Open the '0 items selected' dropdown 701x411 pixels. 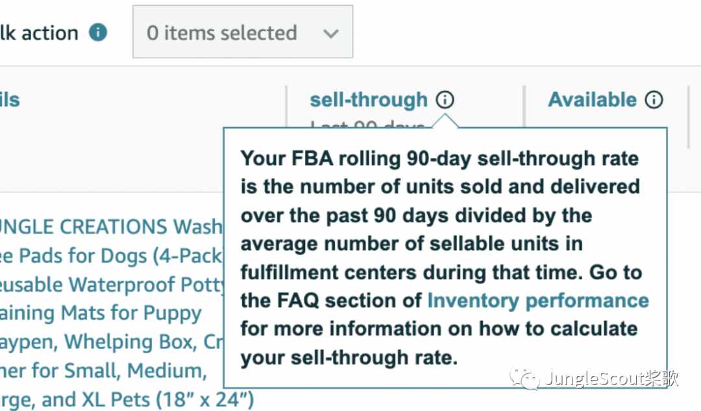(x=243, y=32)
